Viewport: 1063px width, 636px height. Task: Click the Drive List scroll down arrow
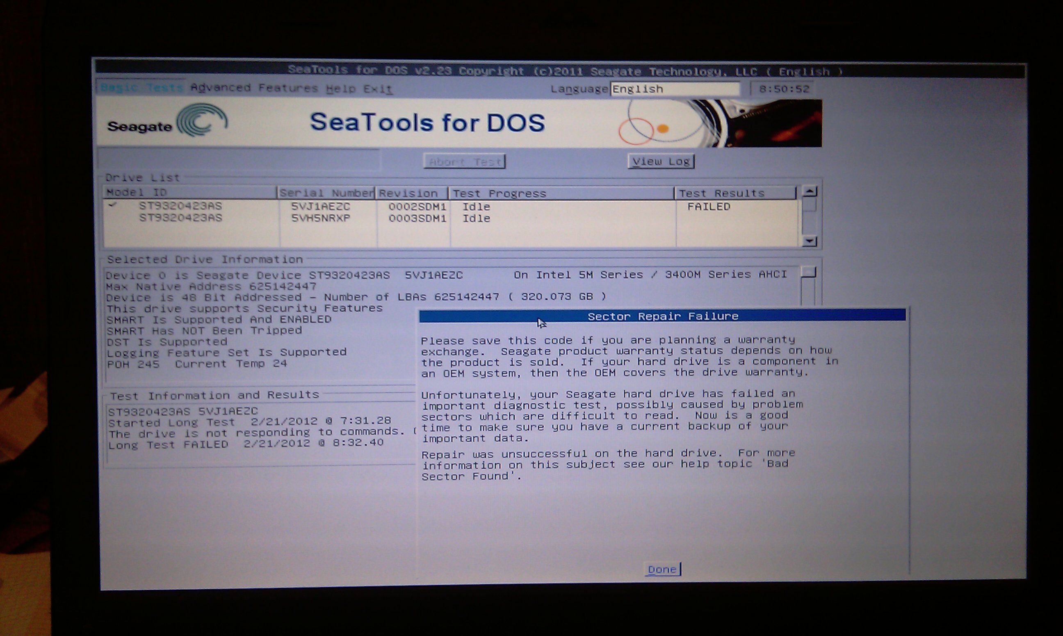click(809, 241)
